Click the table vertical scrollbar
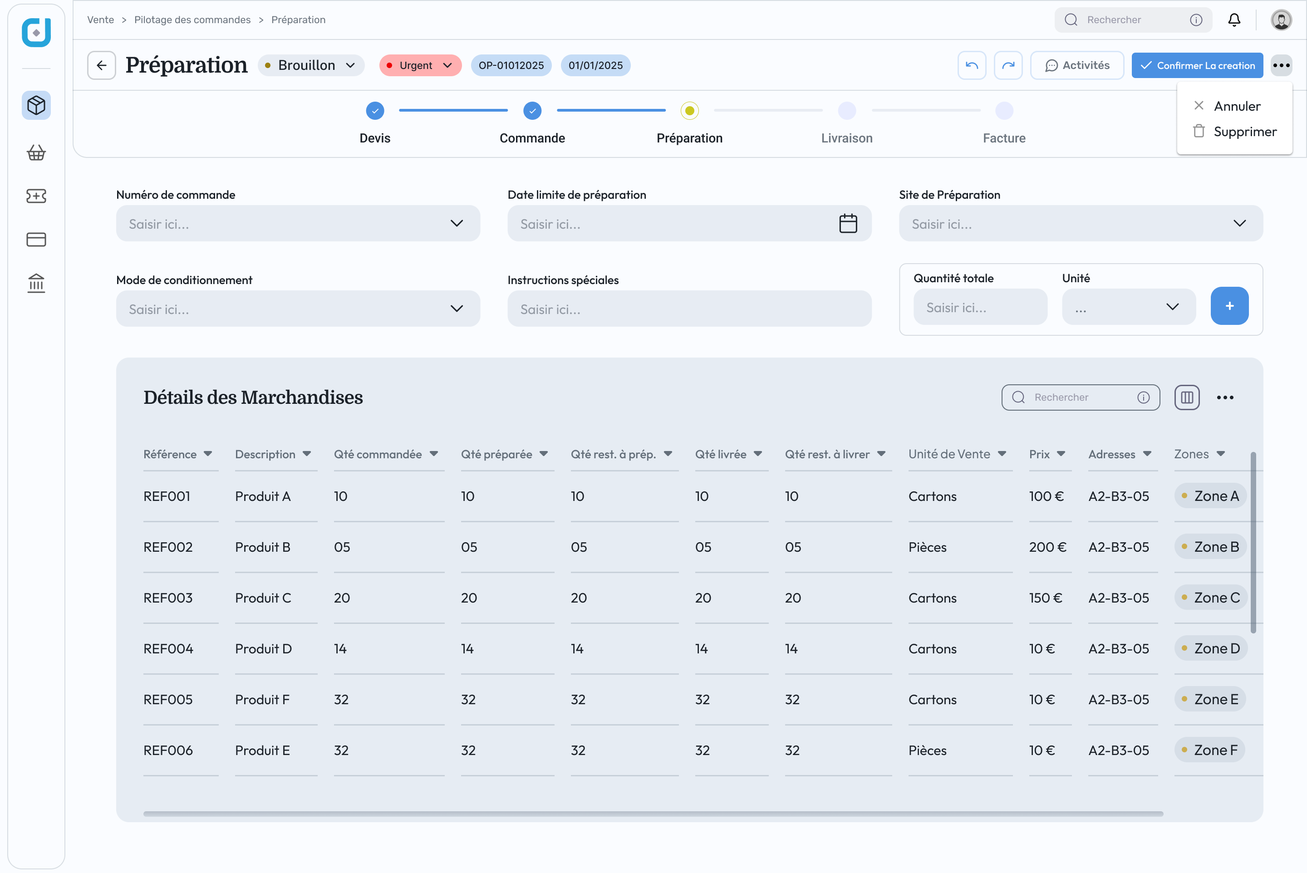1307x873 pixels. [1253, 543]
